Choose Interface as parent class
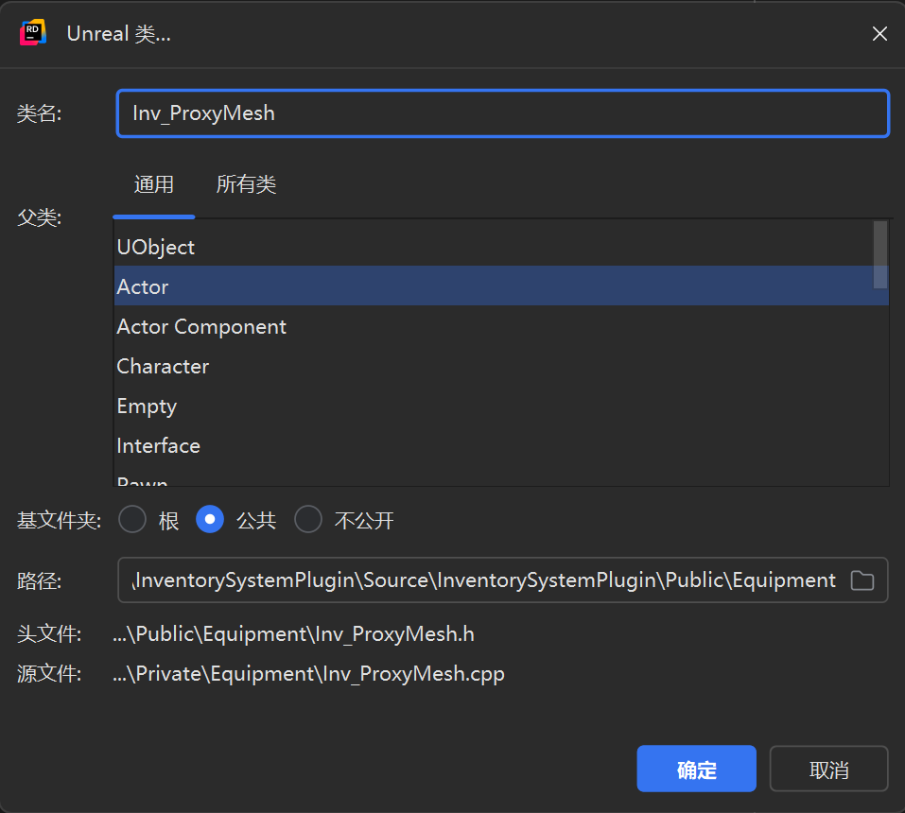 [x=158, y=445]
